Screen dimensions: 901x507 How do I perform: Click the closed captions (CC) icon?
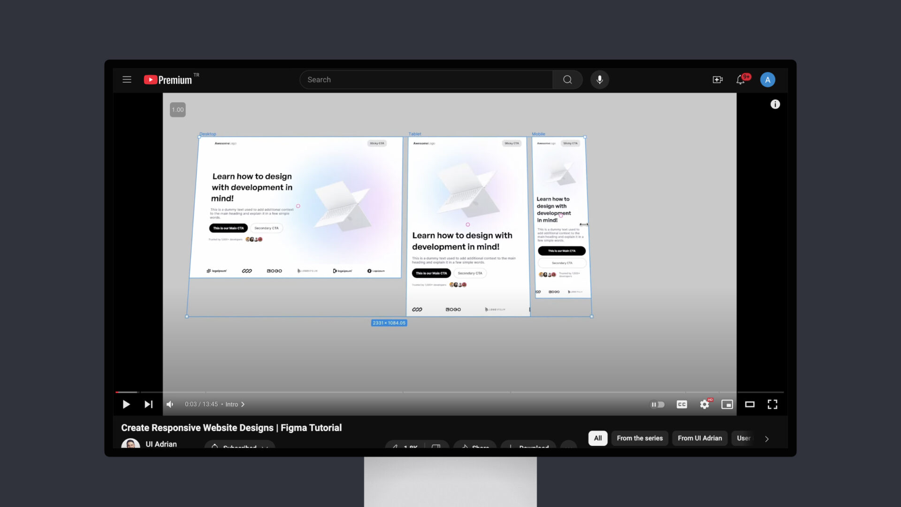pyautogui.click(x=681, y=404)
